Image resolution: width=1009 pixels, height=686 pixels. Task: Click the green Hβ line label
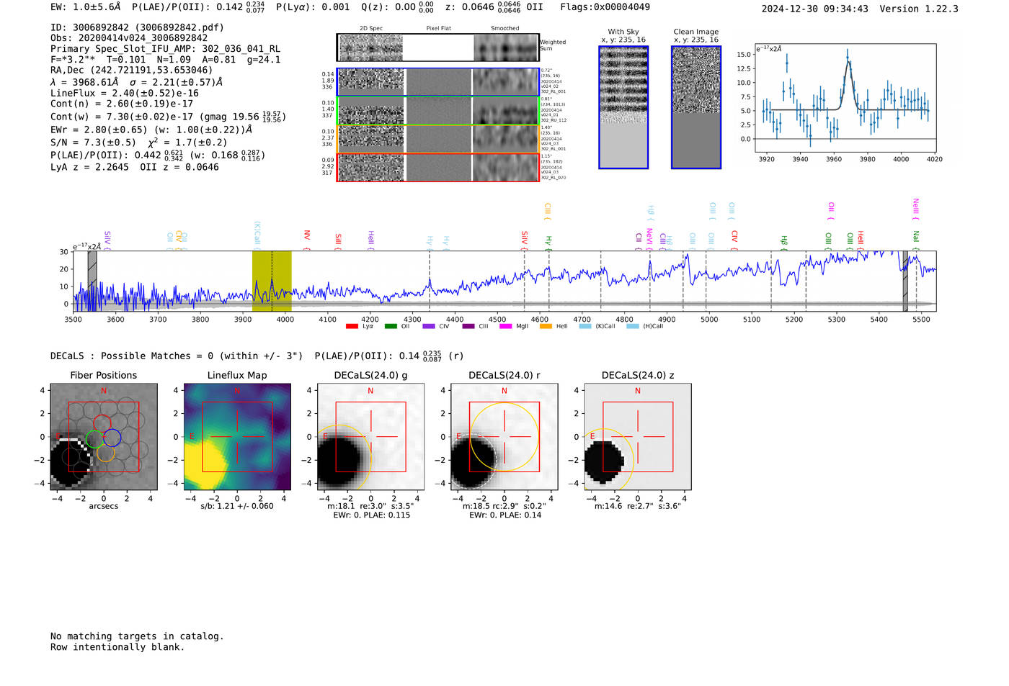[784, 242]
